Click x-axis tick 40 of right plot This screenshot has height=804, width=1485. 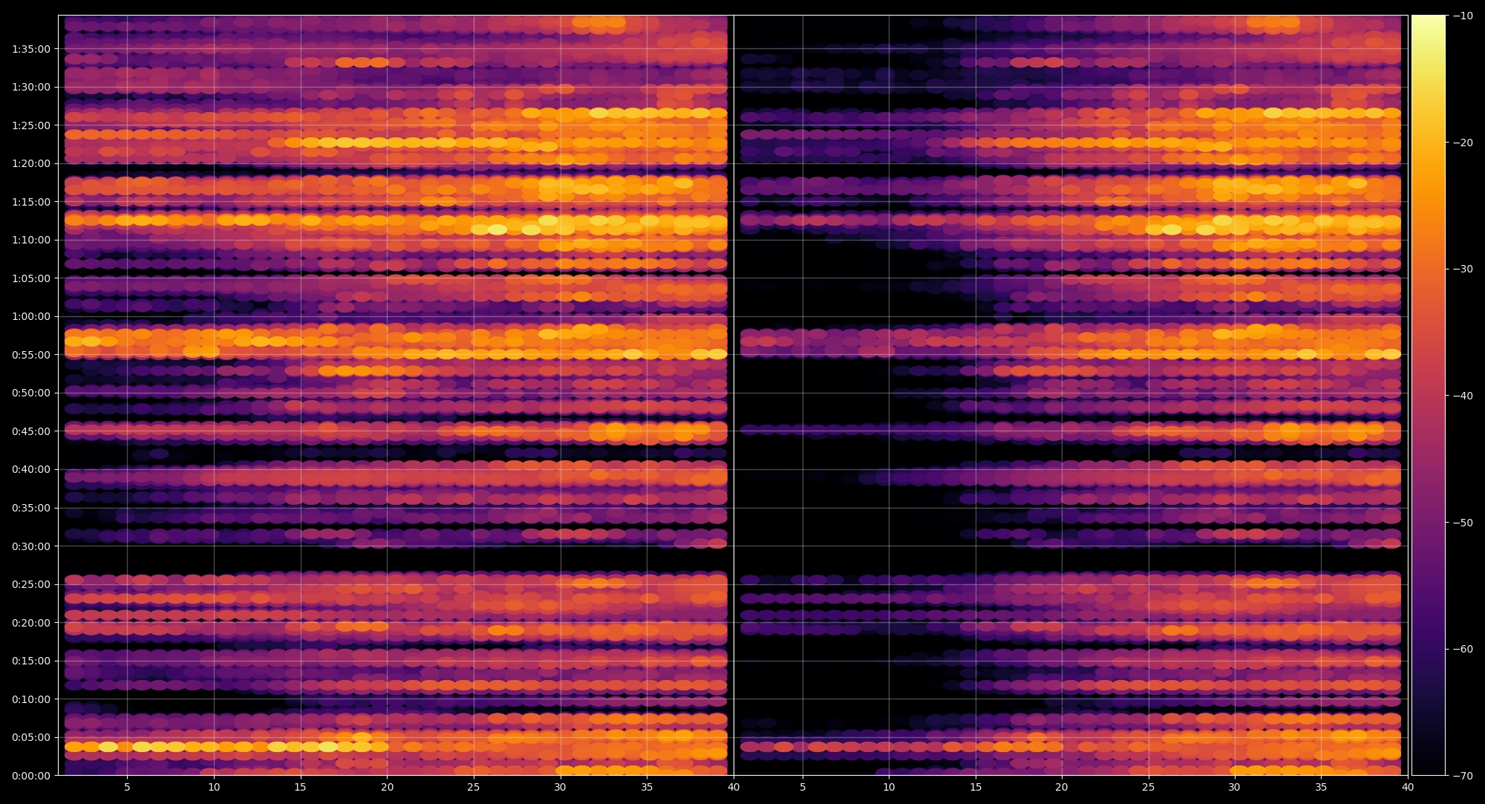click(x=1408, y=787)
